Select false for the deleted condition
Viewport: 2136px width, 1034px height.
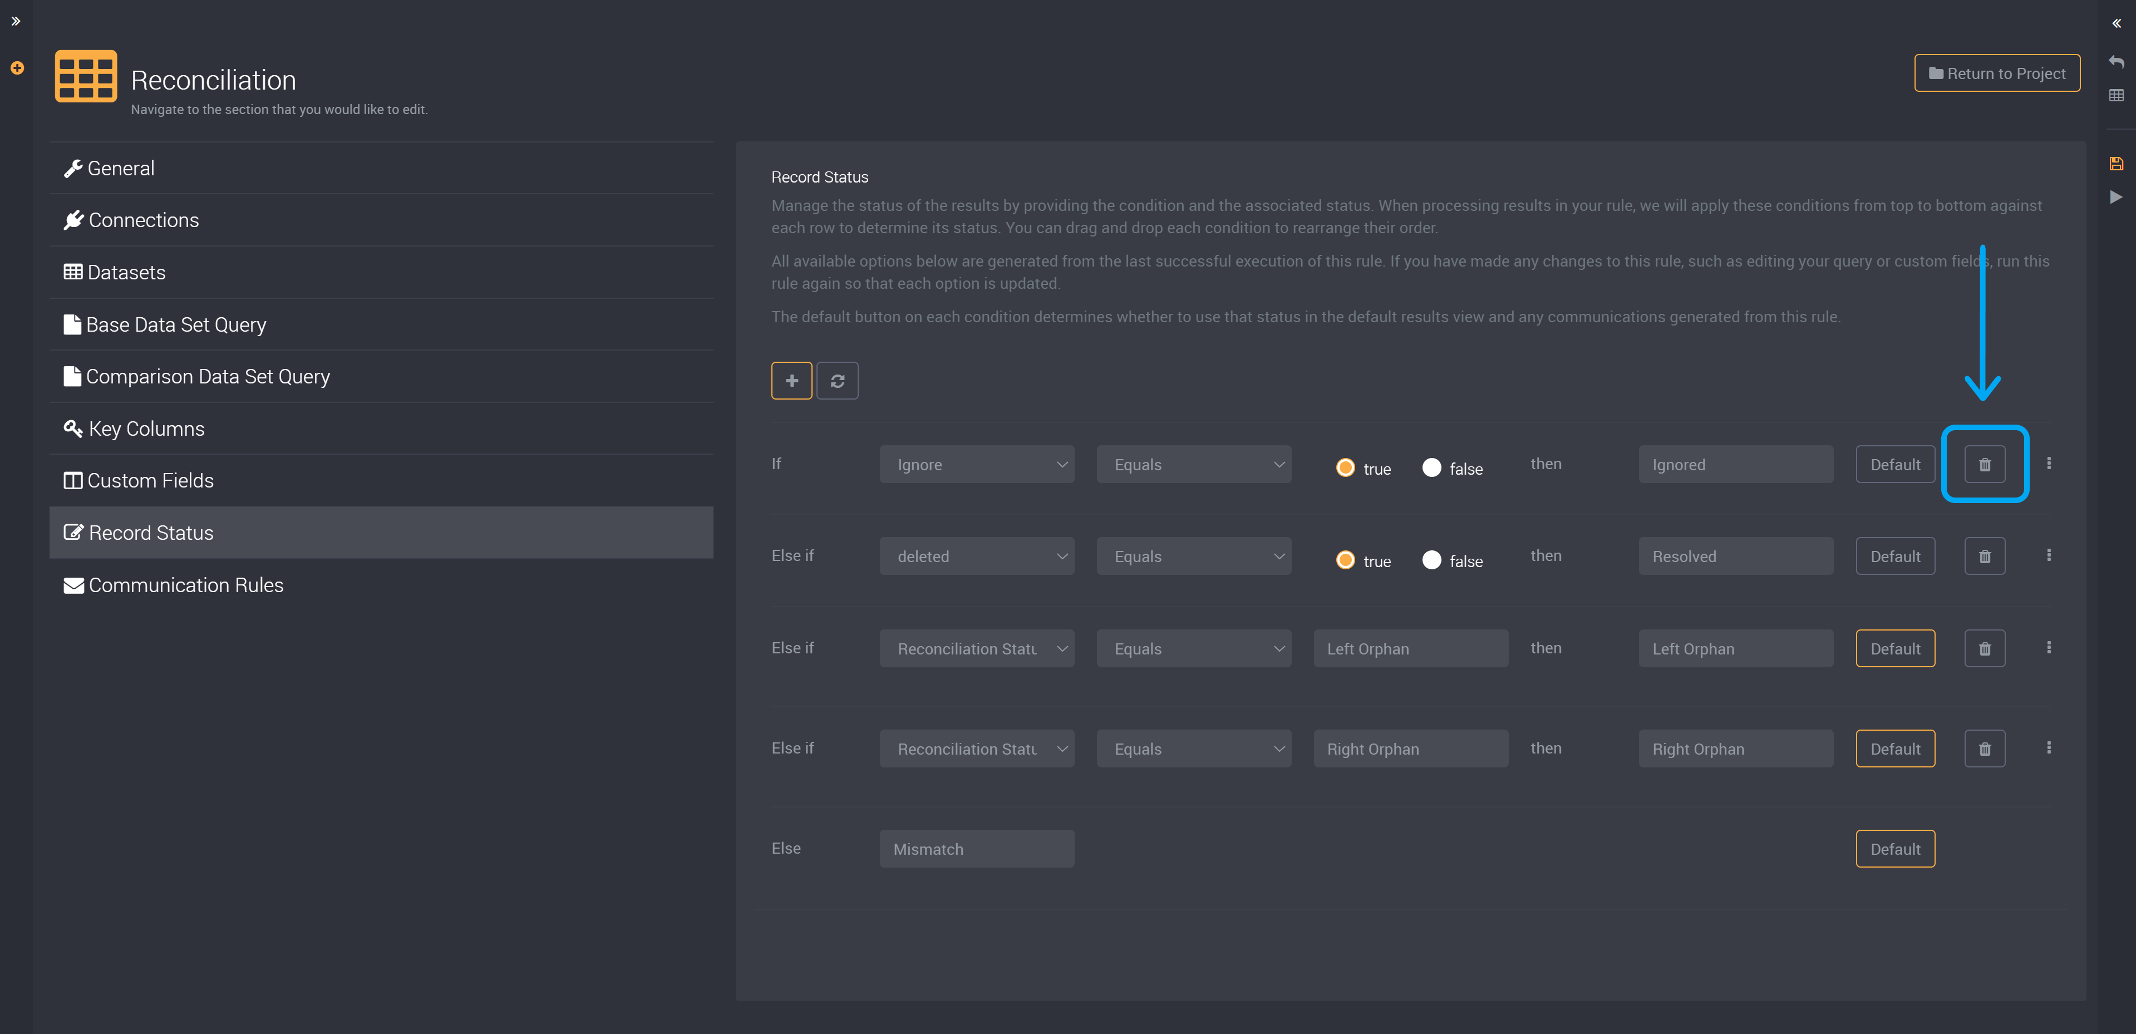click(x=1431, y=560)
